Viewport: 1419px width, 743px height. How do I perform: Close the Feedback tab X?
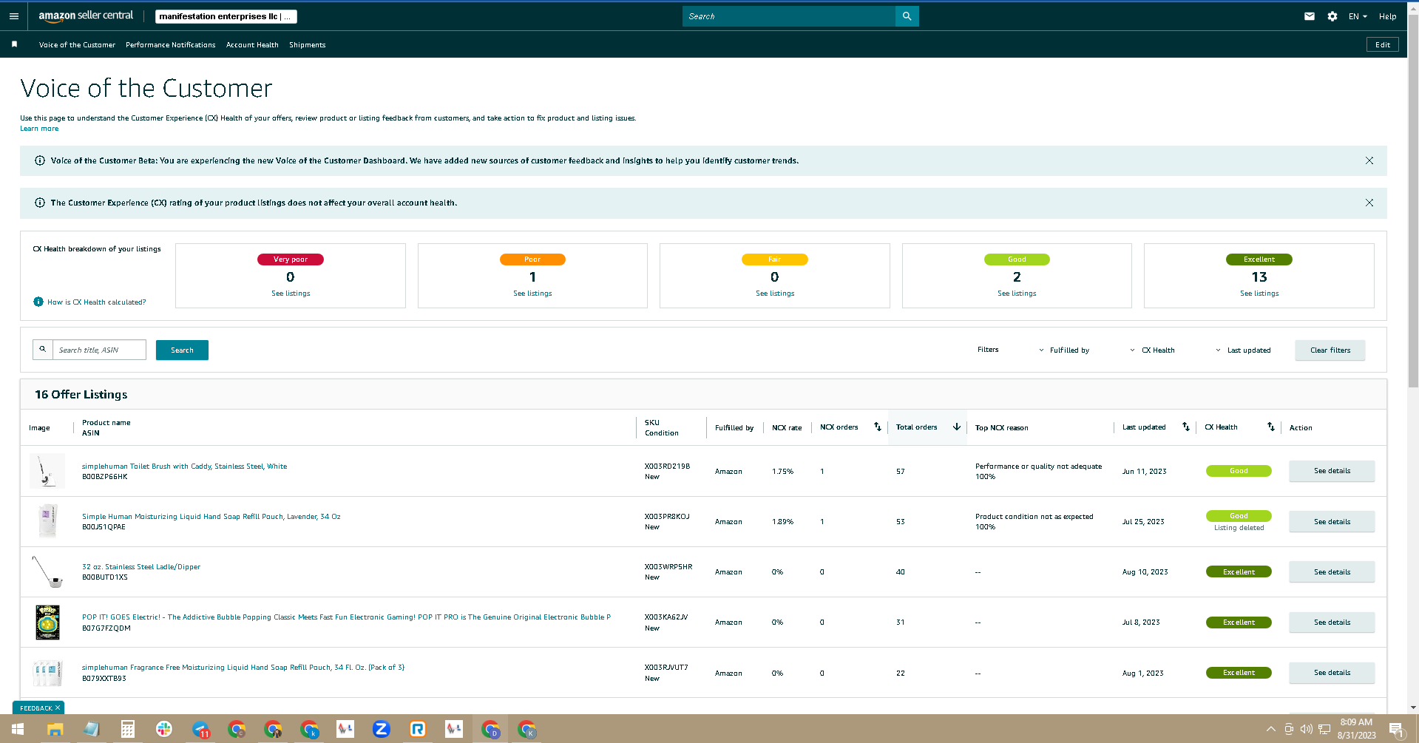[58, 708]
